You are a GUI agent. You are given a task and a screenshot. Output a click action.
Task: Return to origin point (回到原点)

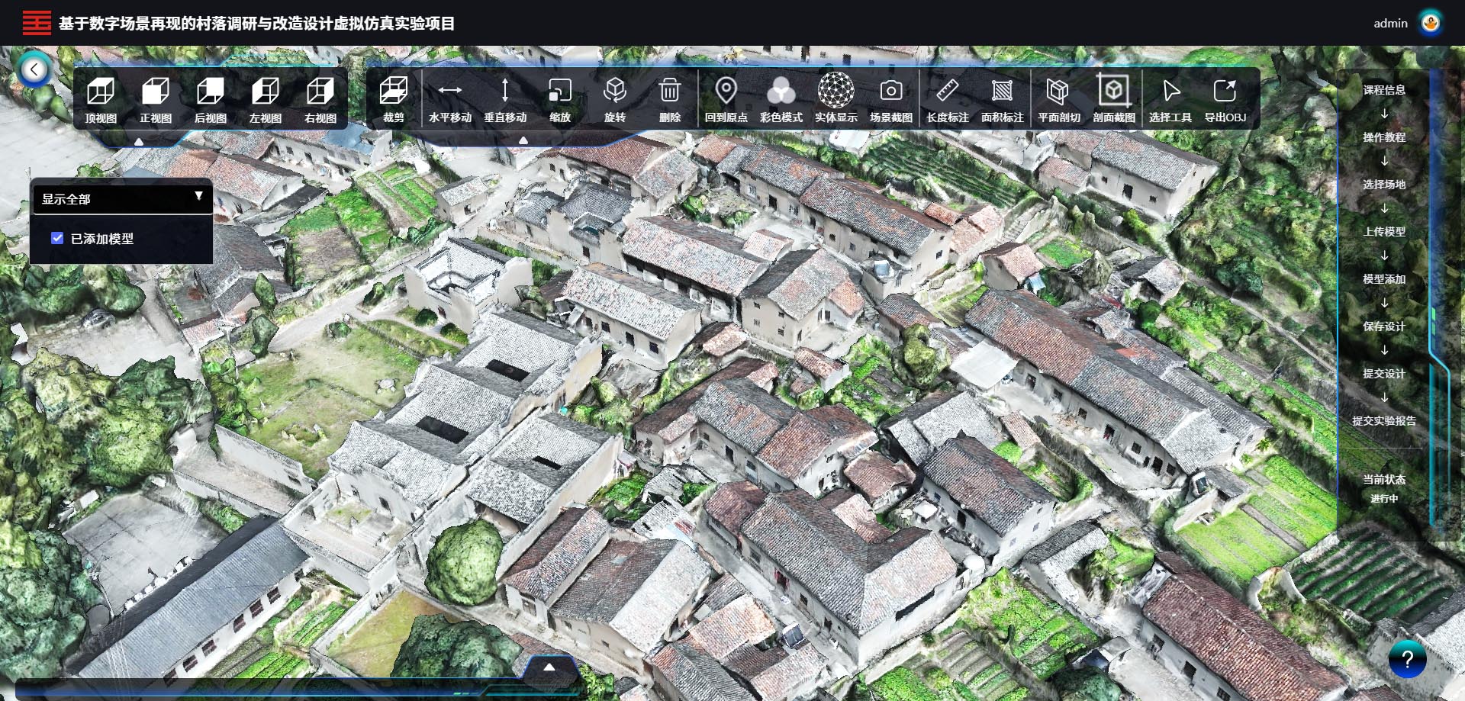tap(726, 99)
